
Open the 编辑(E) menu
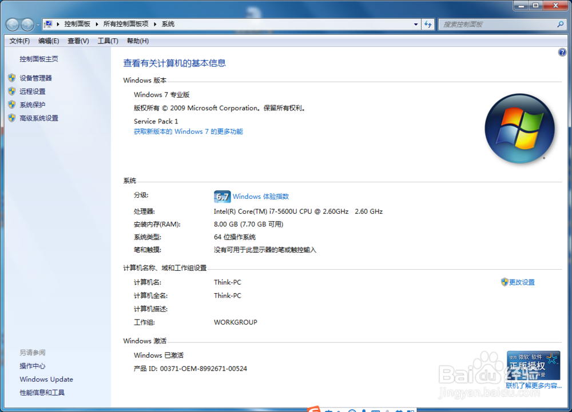[49, 41]
